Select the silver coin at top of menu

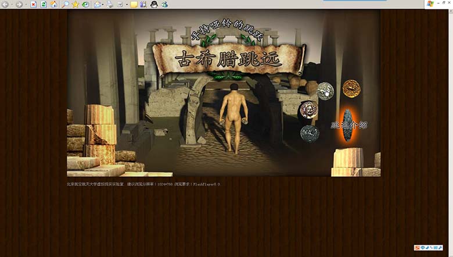click(x=325, y=91)
